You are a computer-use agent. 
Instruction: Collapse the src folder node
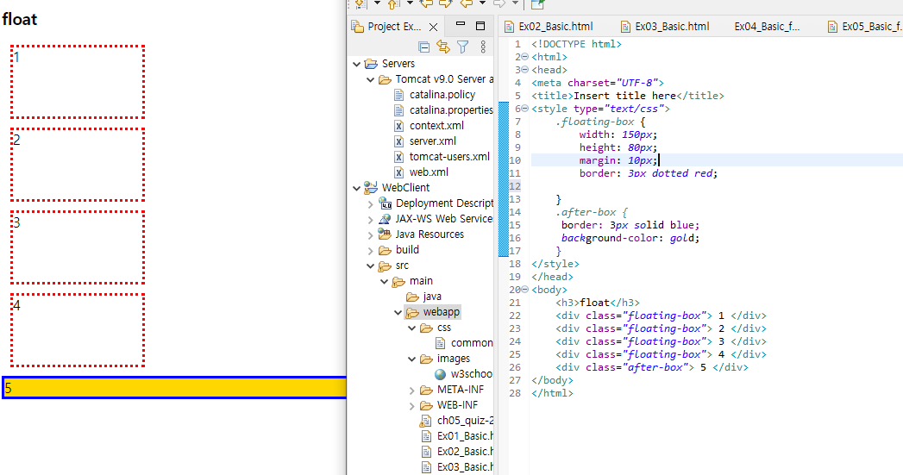click(x=370, y=266)
